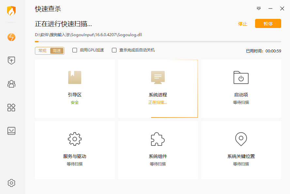Screen dimensions: 290x194
Task: Click 停止 to stop the scan
Action: pos(242,24)
